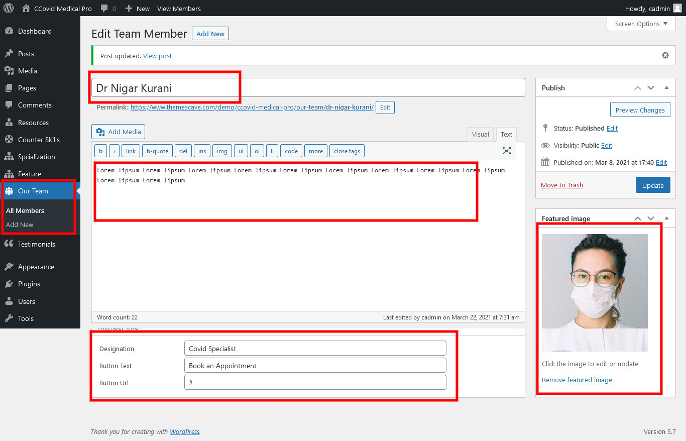Collapse the Featured image panel
This screenshot has height=441, width=686.
click(667, 218)
